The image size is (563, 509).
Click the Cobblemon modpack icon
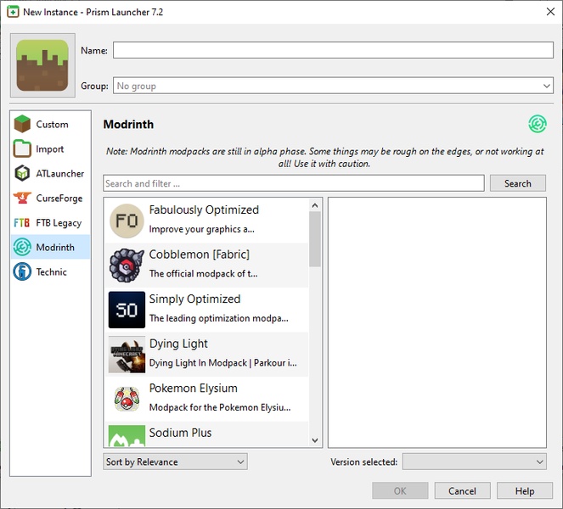127,265
